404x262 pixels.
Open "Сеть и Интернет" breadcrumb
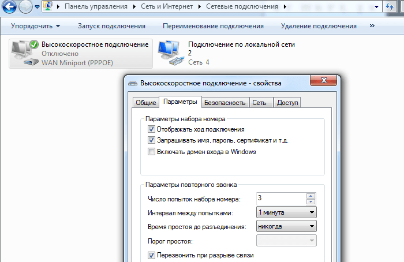(167, 6)
